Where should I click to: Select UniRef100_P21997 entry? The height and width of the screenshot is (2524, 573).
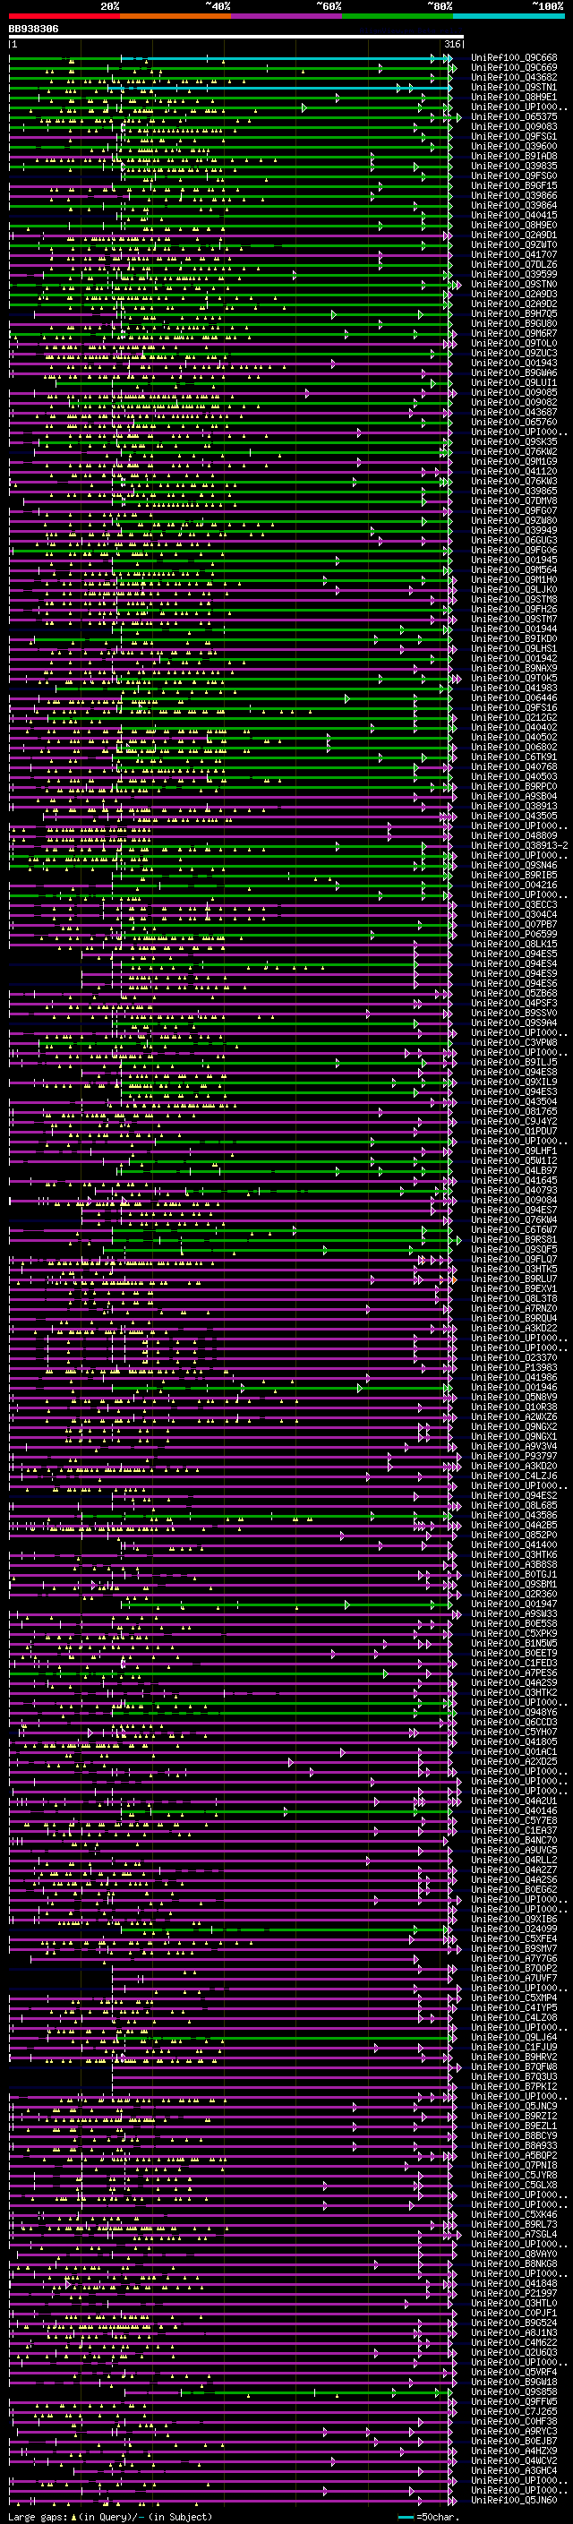(514, 2293)
